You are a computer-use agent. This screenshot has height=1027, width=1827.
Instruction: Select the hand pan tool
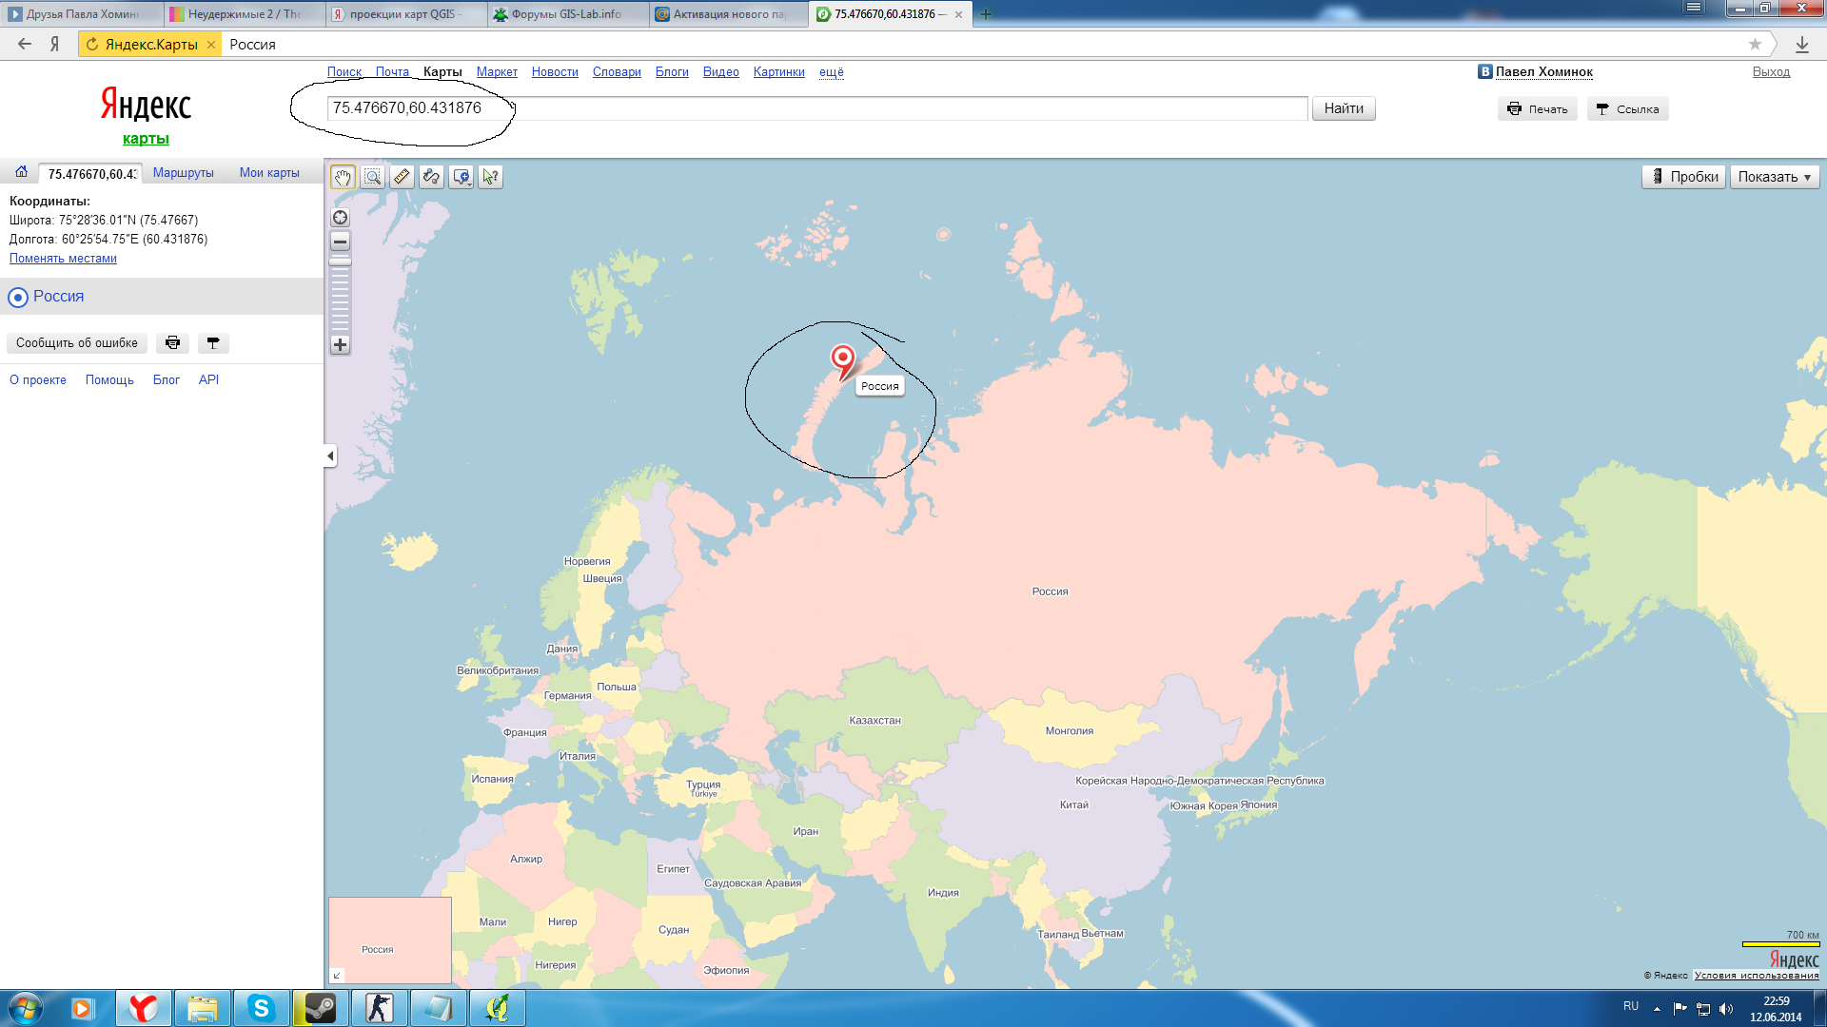pyautogui.click(x=343, y=177)
